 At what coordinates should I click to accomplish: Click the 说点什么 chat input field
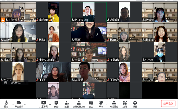(x=16, y=83)
